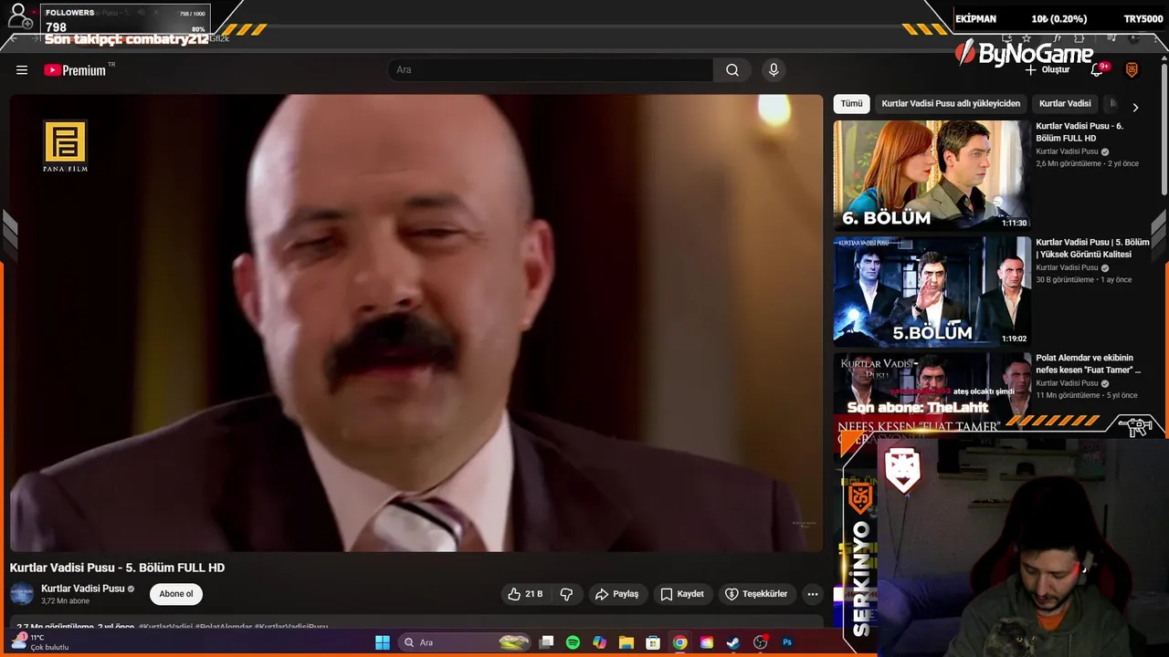Open the Windows Start menu
Screen dimensions: 1169x657
(x=383, y=642)
